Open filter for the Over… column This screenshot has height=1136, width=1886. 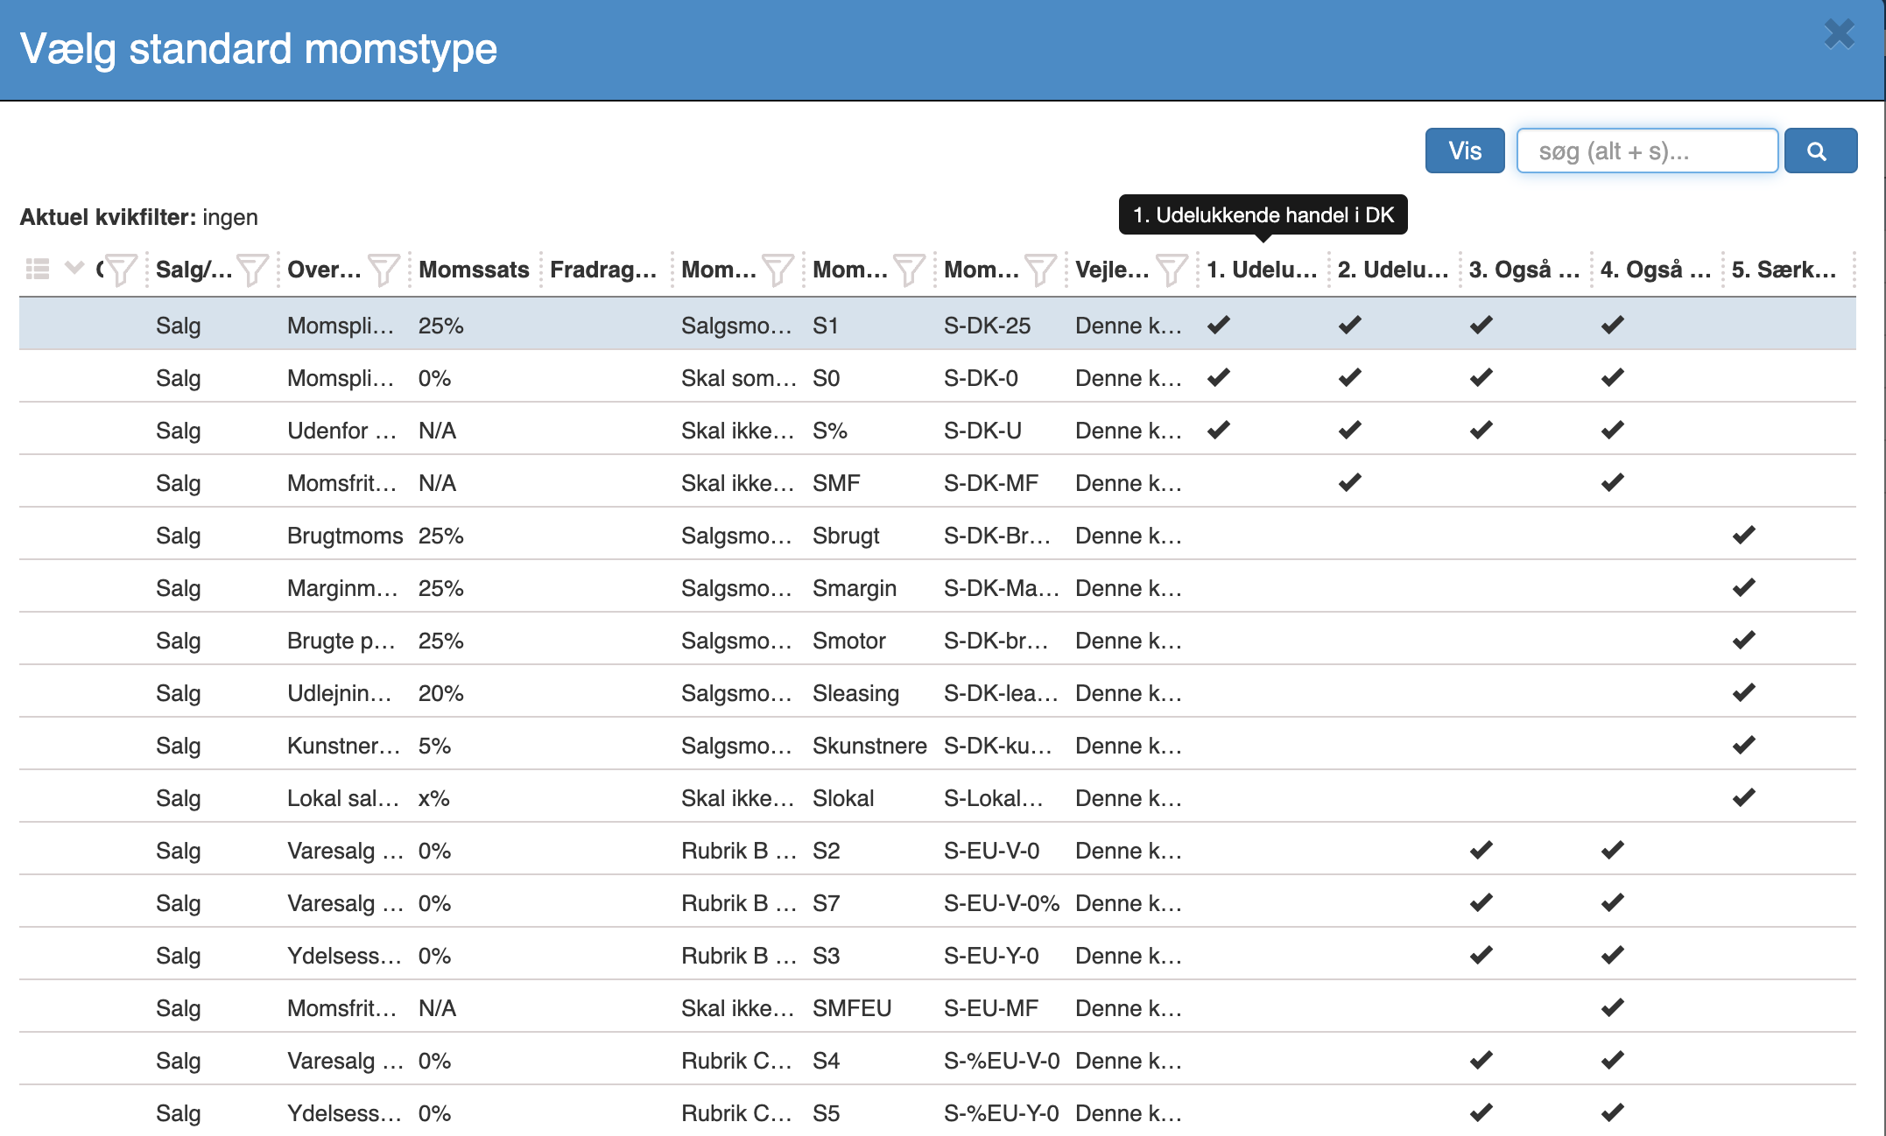[x=384, y=270]
